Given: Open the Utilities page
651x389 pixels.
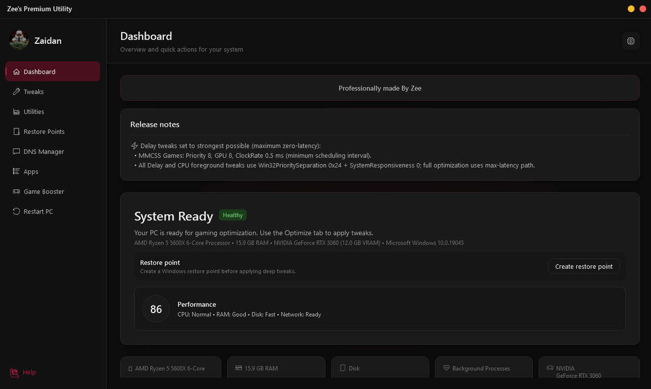Looking at the screenshot, I should click(x=53, y=112).
